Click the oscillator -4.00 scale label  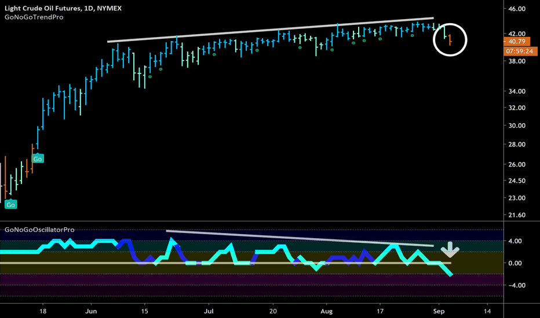click(x=517, y=286)
